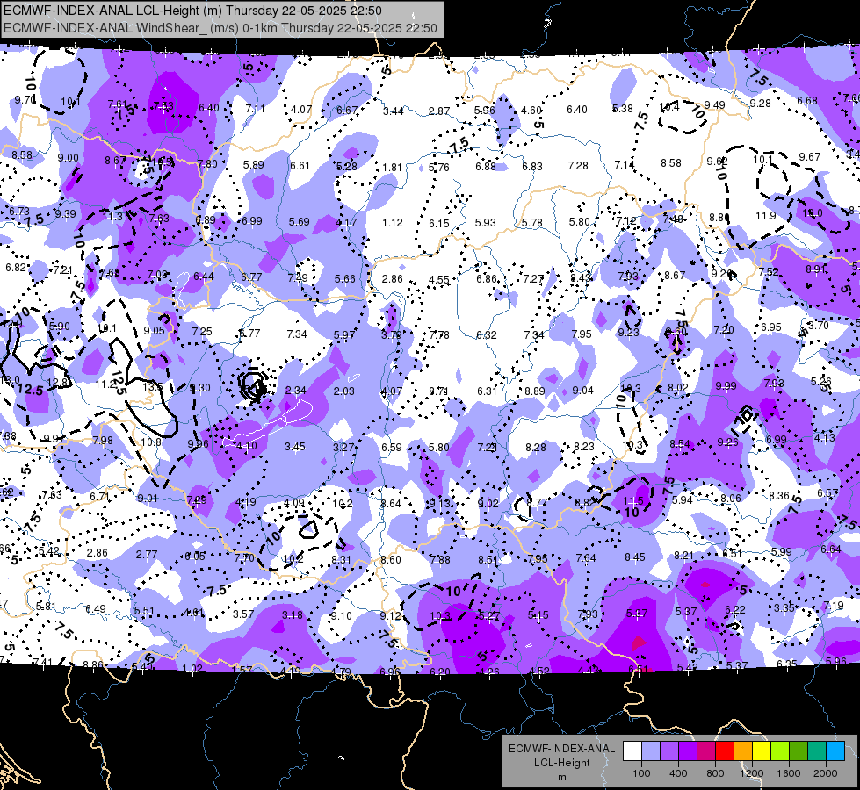The image size is (860, 790).
Task: Click the map value 9.70
Action: [x=25, y=100]
